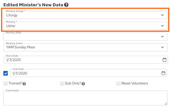Check the Trained? checkbox
Viewport: 171px width, 109px height.
pyautogui.click(x=6, y=84)
